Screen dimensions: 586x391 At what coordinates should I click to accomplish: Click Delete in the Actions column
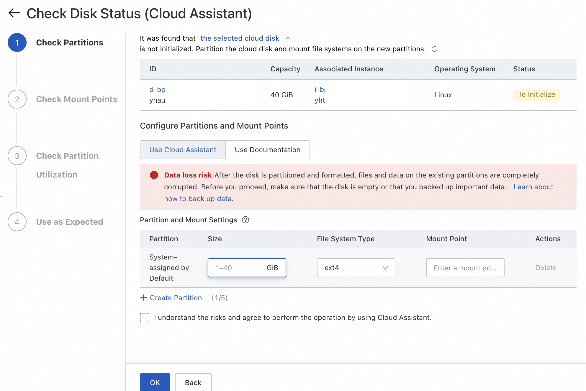pos(546,268)
